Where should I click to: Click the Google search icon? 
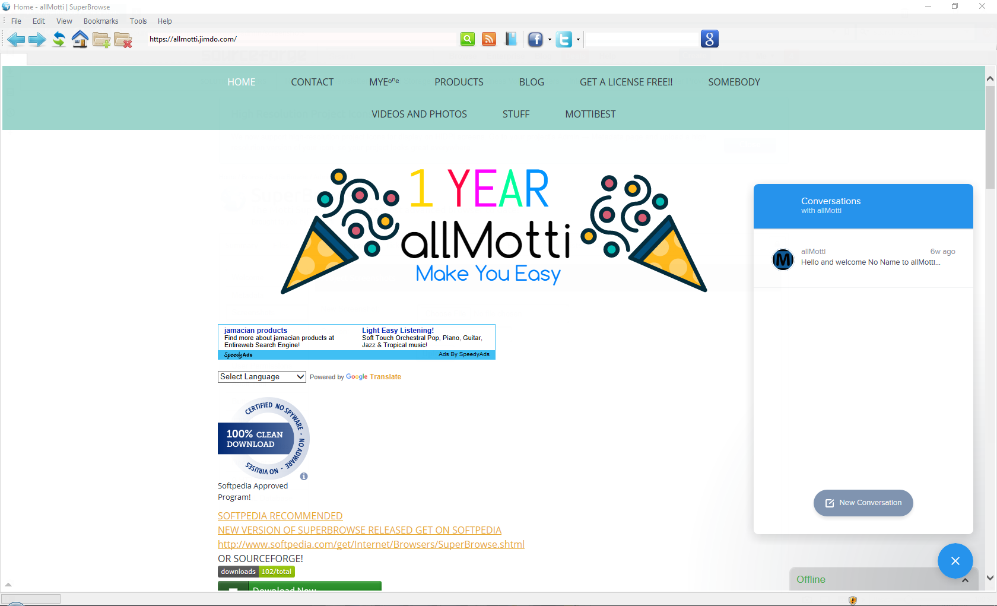(x=710, y=39)
